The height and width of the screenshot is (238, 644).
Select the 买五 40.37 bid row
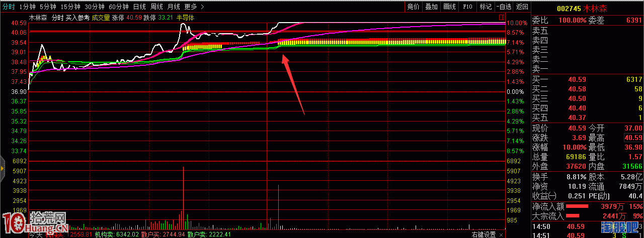pos(588,117)
